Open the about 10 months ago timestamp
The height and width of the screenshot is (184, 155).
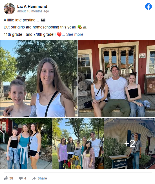tap(33, 11)
